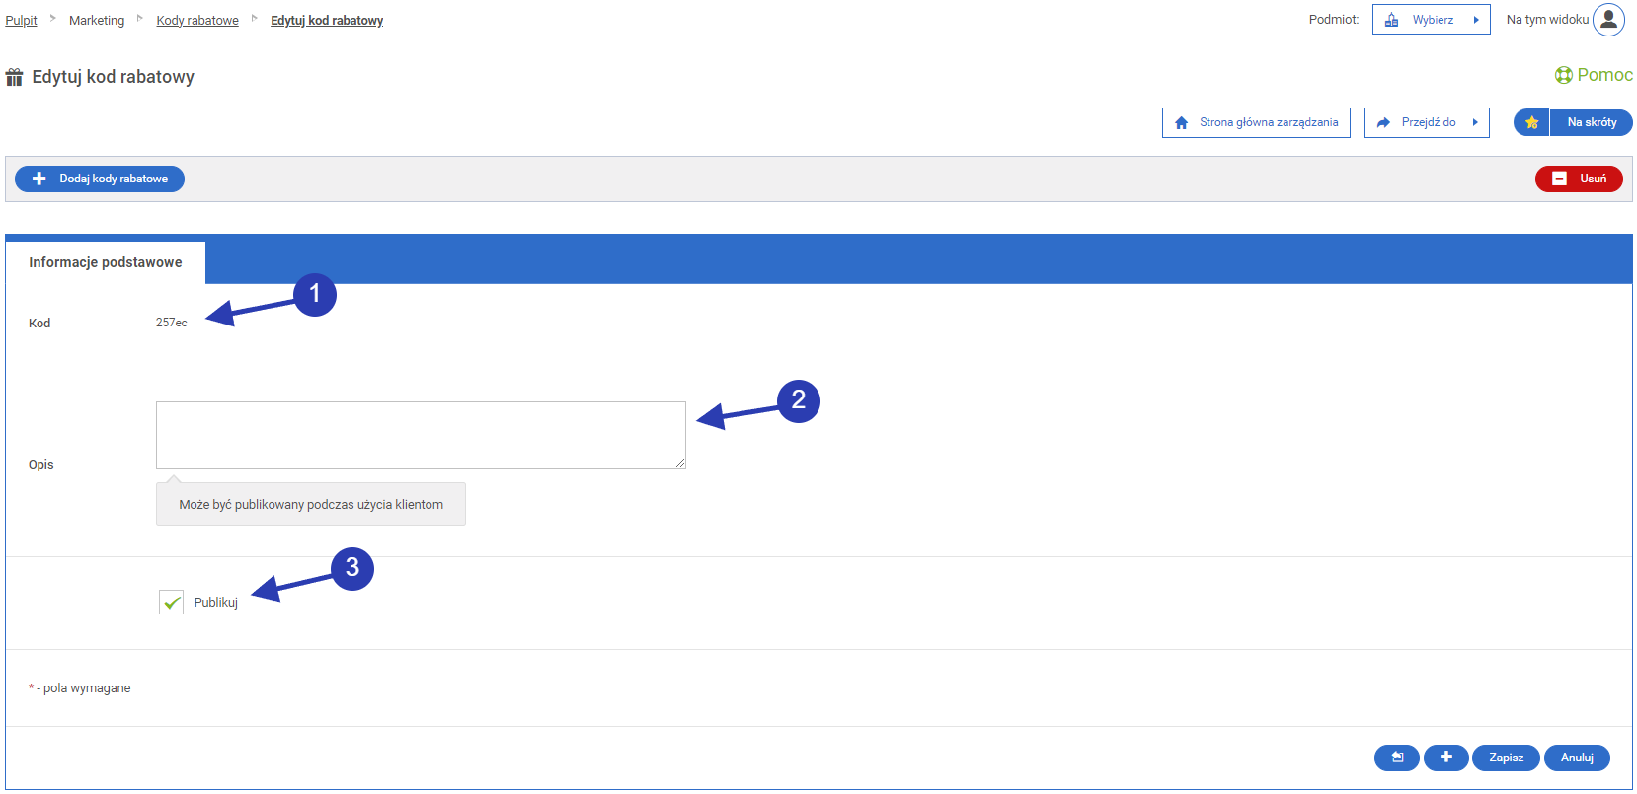Focus the Opis text area
This screenshot has height=794, width=1637.
(421, 435)
